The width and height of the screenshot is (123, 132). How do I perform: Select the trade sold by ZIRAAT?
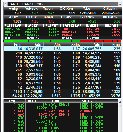[x=60, y=111]
